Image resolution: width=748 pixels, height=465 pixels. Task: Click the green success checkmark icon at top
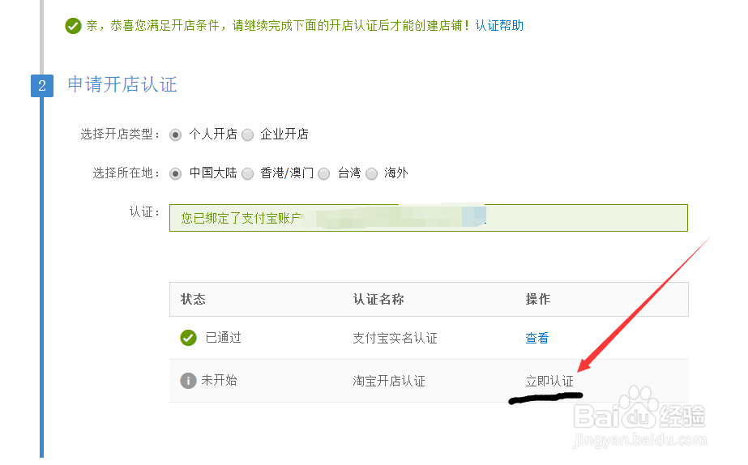point(73,26)
